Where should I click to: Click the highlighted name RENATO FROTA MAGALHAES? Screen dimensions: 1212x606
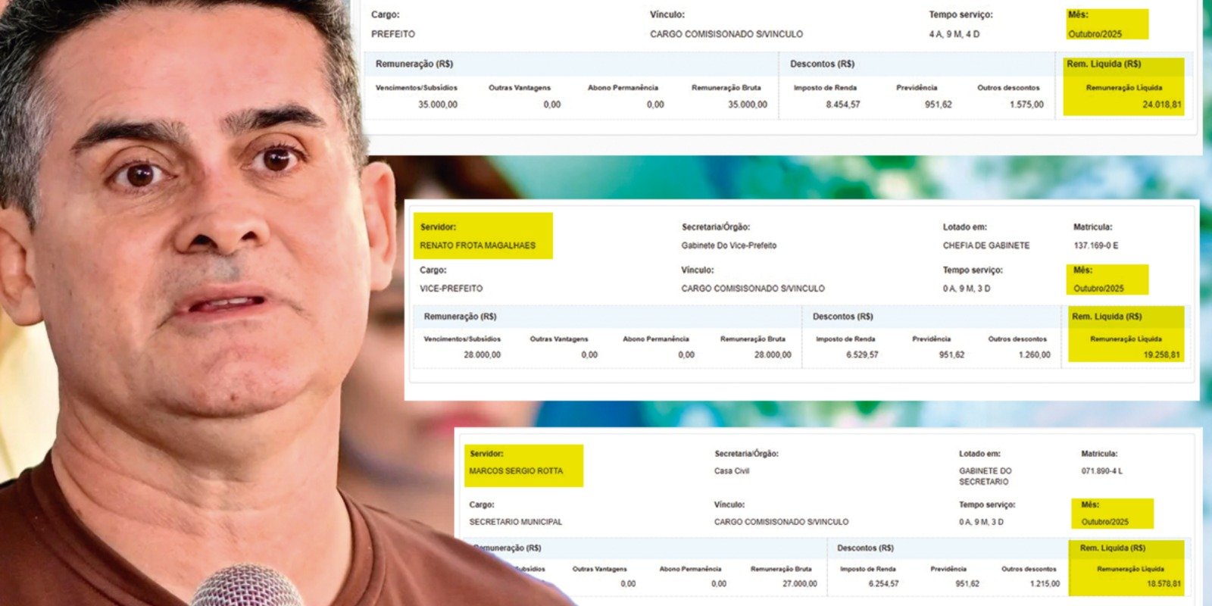[477, 245]
